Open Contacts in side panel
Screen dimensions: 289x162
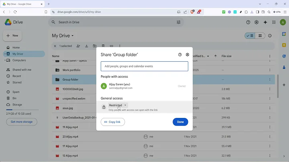(x=284, y=67)
